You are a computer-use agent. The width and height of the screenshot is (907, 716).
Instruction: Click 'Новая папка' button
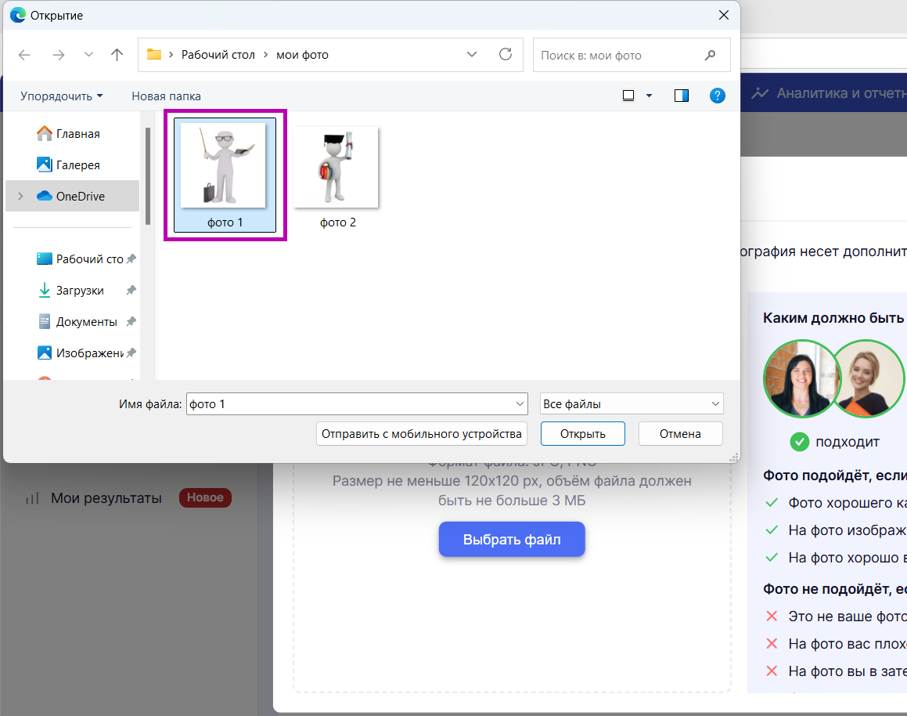166,96
